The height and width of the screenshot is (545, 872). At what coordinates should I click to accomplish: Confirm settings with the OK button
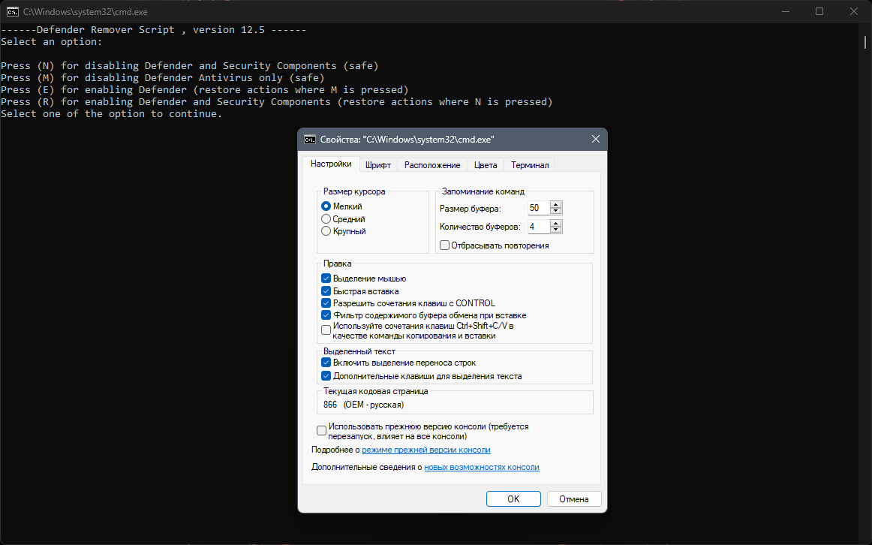tap(513, 499)
